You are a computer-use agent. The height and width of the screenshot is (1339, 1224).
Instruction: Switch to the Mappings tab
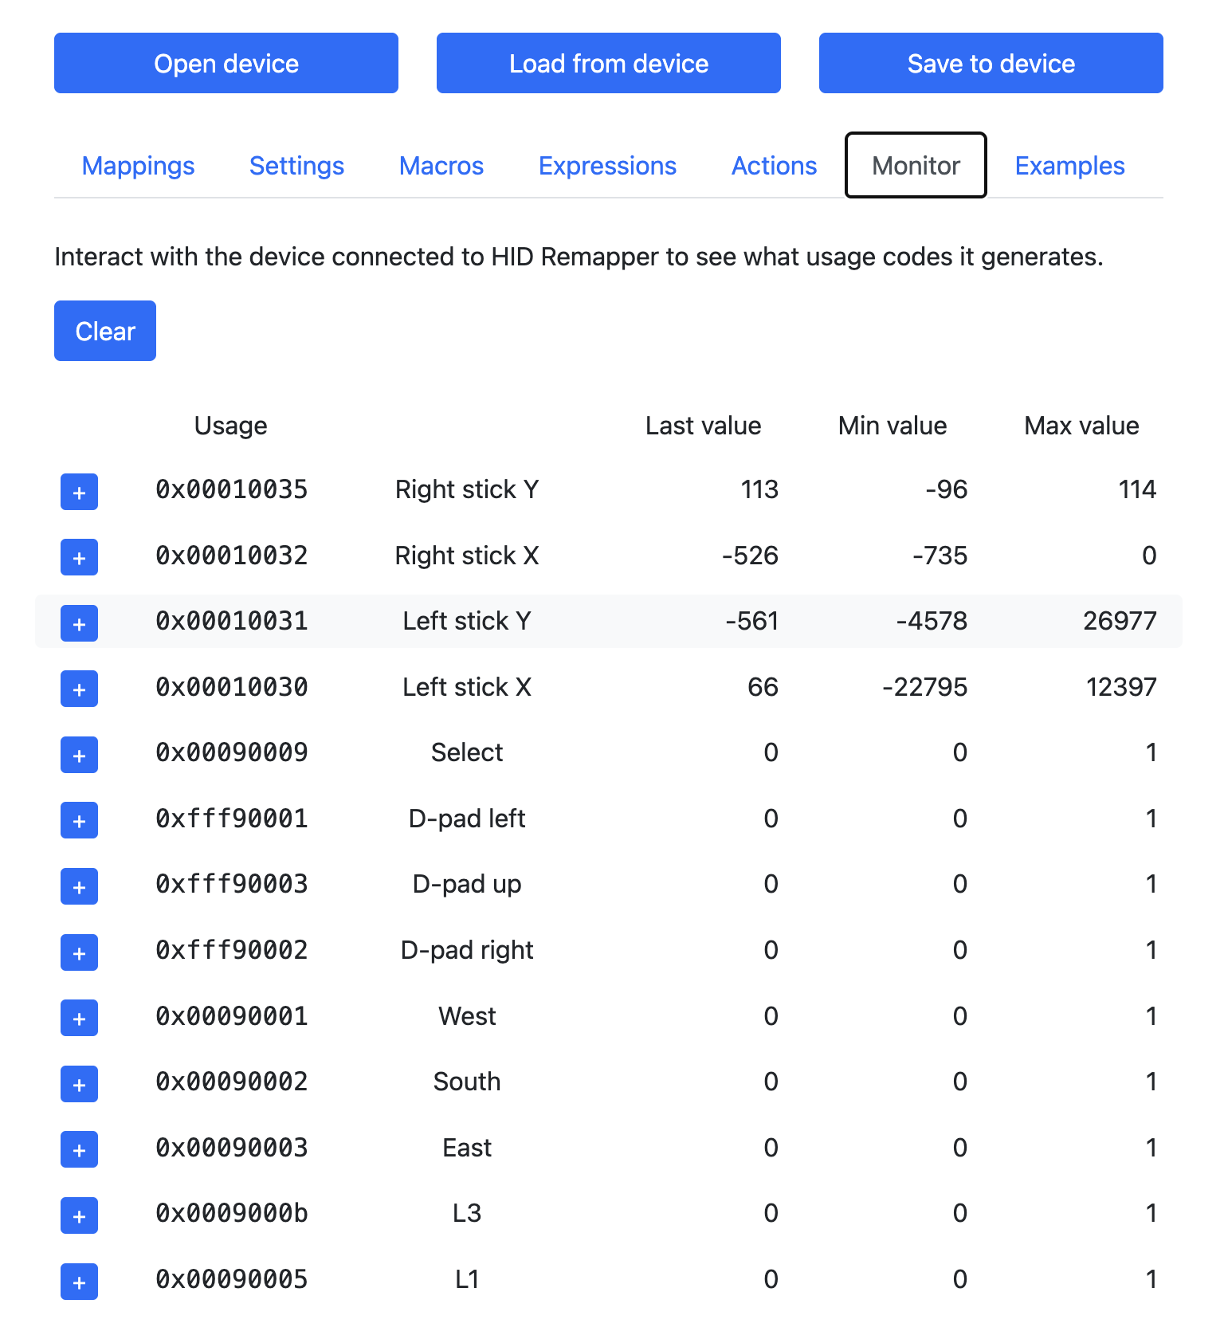point(138,166)
